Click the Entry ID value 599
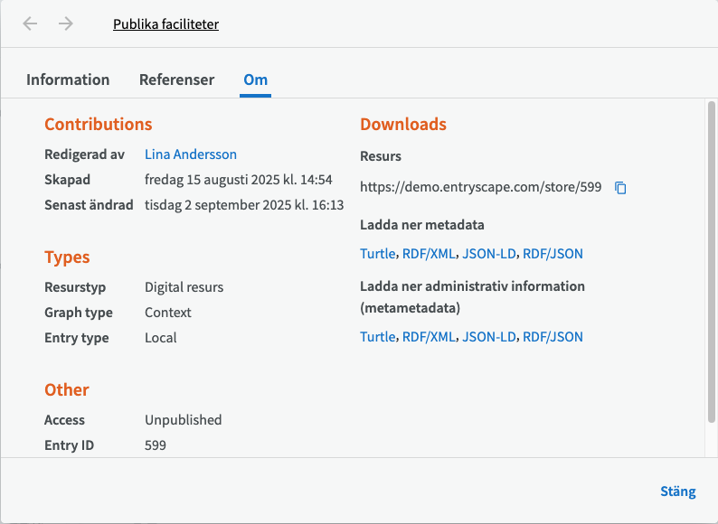This screenshot has width=718, height=524. [x=156, y=445]
